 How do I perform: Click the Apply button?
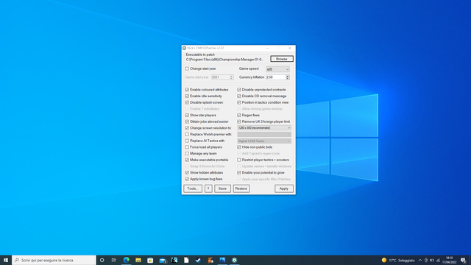coord(284,188)
